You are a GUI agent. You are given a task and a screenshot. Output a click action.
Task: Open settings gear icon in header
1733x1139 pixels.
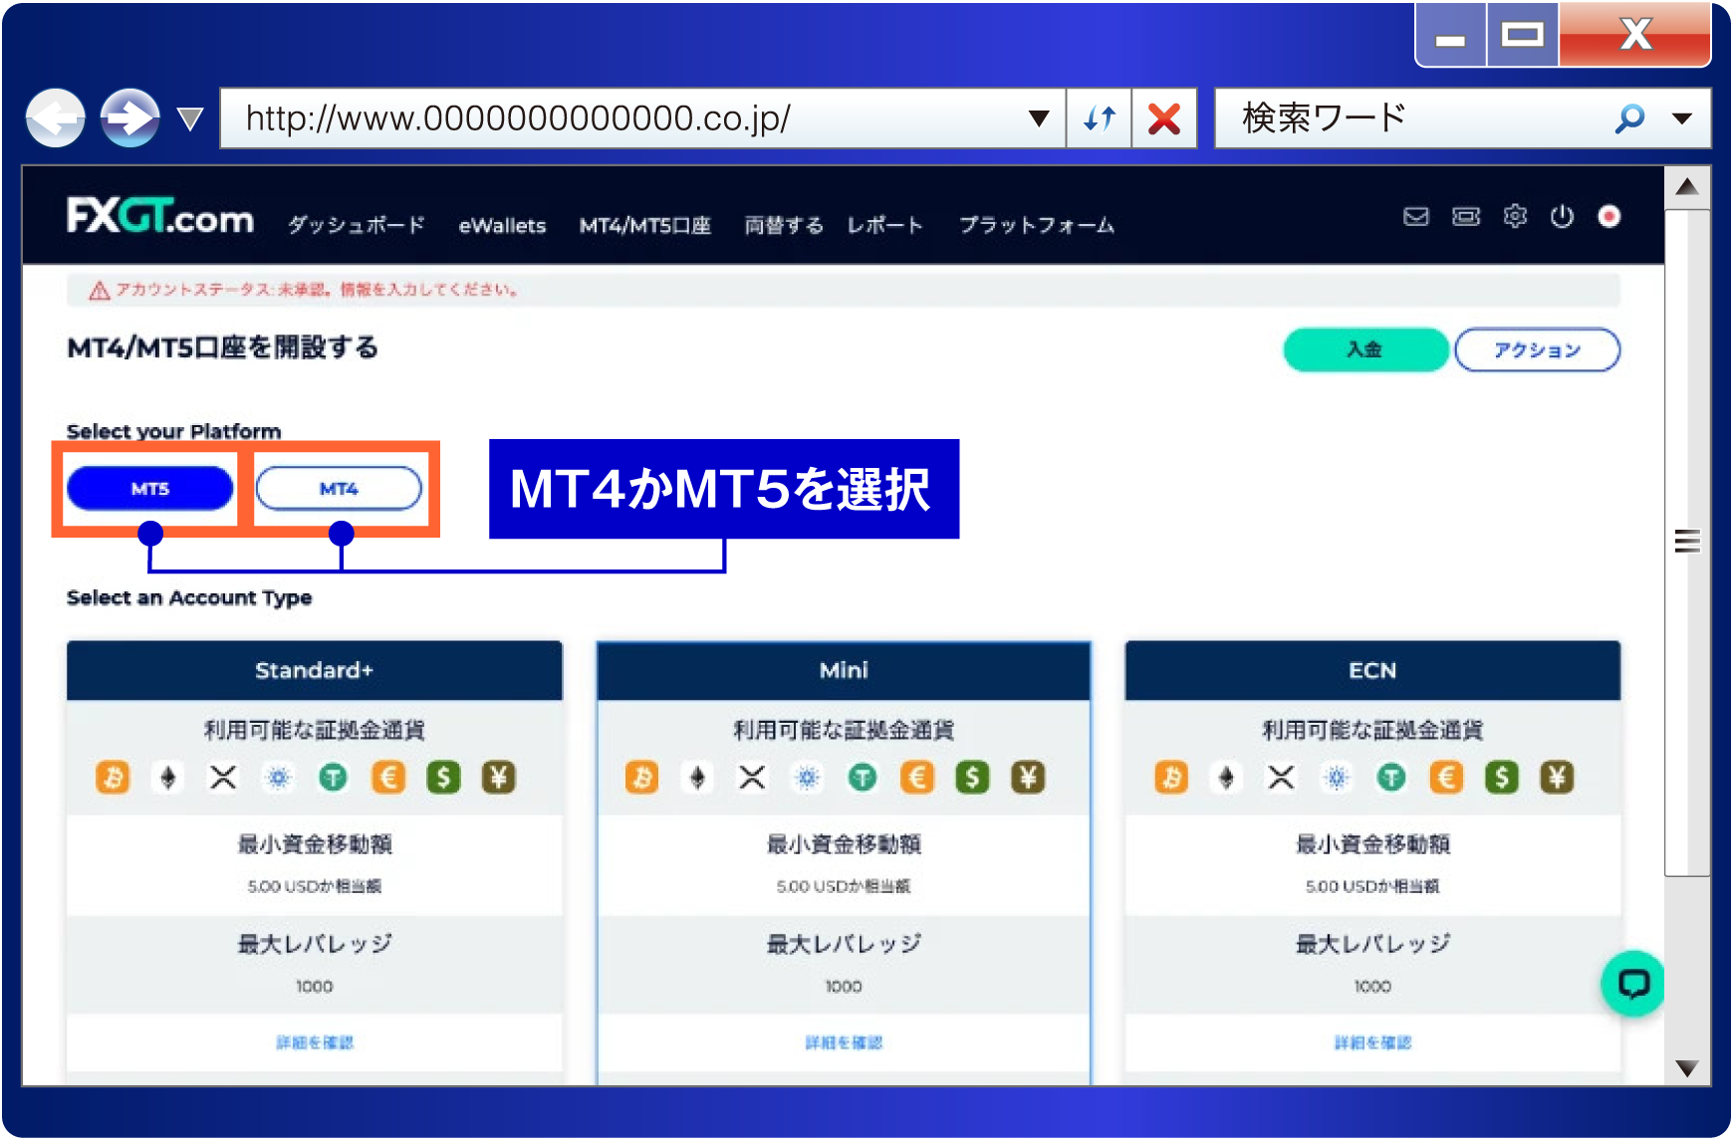click(1515, 216)
